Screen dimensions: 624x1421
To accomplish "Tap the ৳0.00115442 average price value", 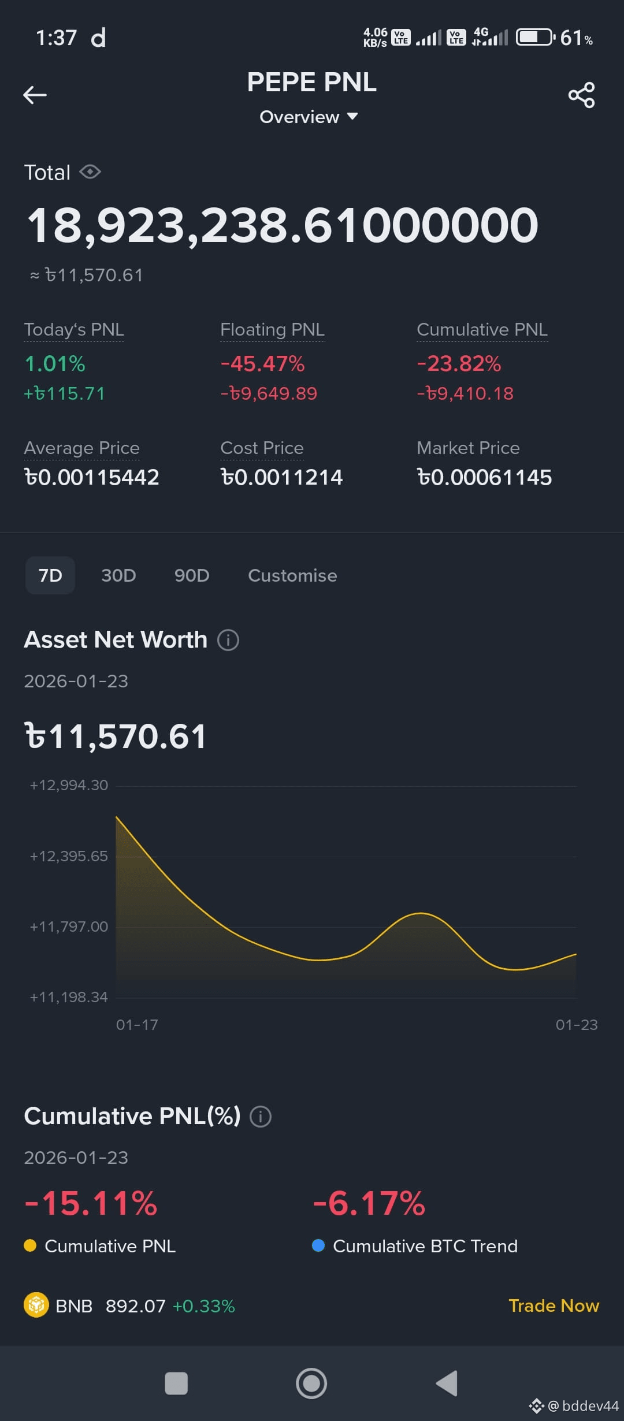I will pyautogui.click(x=91, y=478).
